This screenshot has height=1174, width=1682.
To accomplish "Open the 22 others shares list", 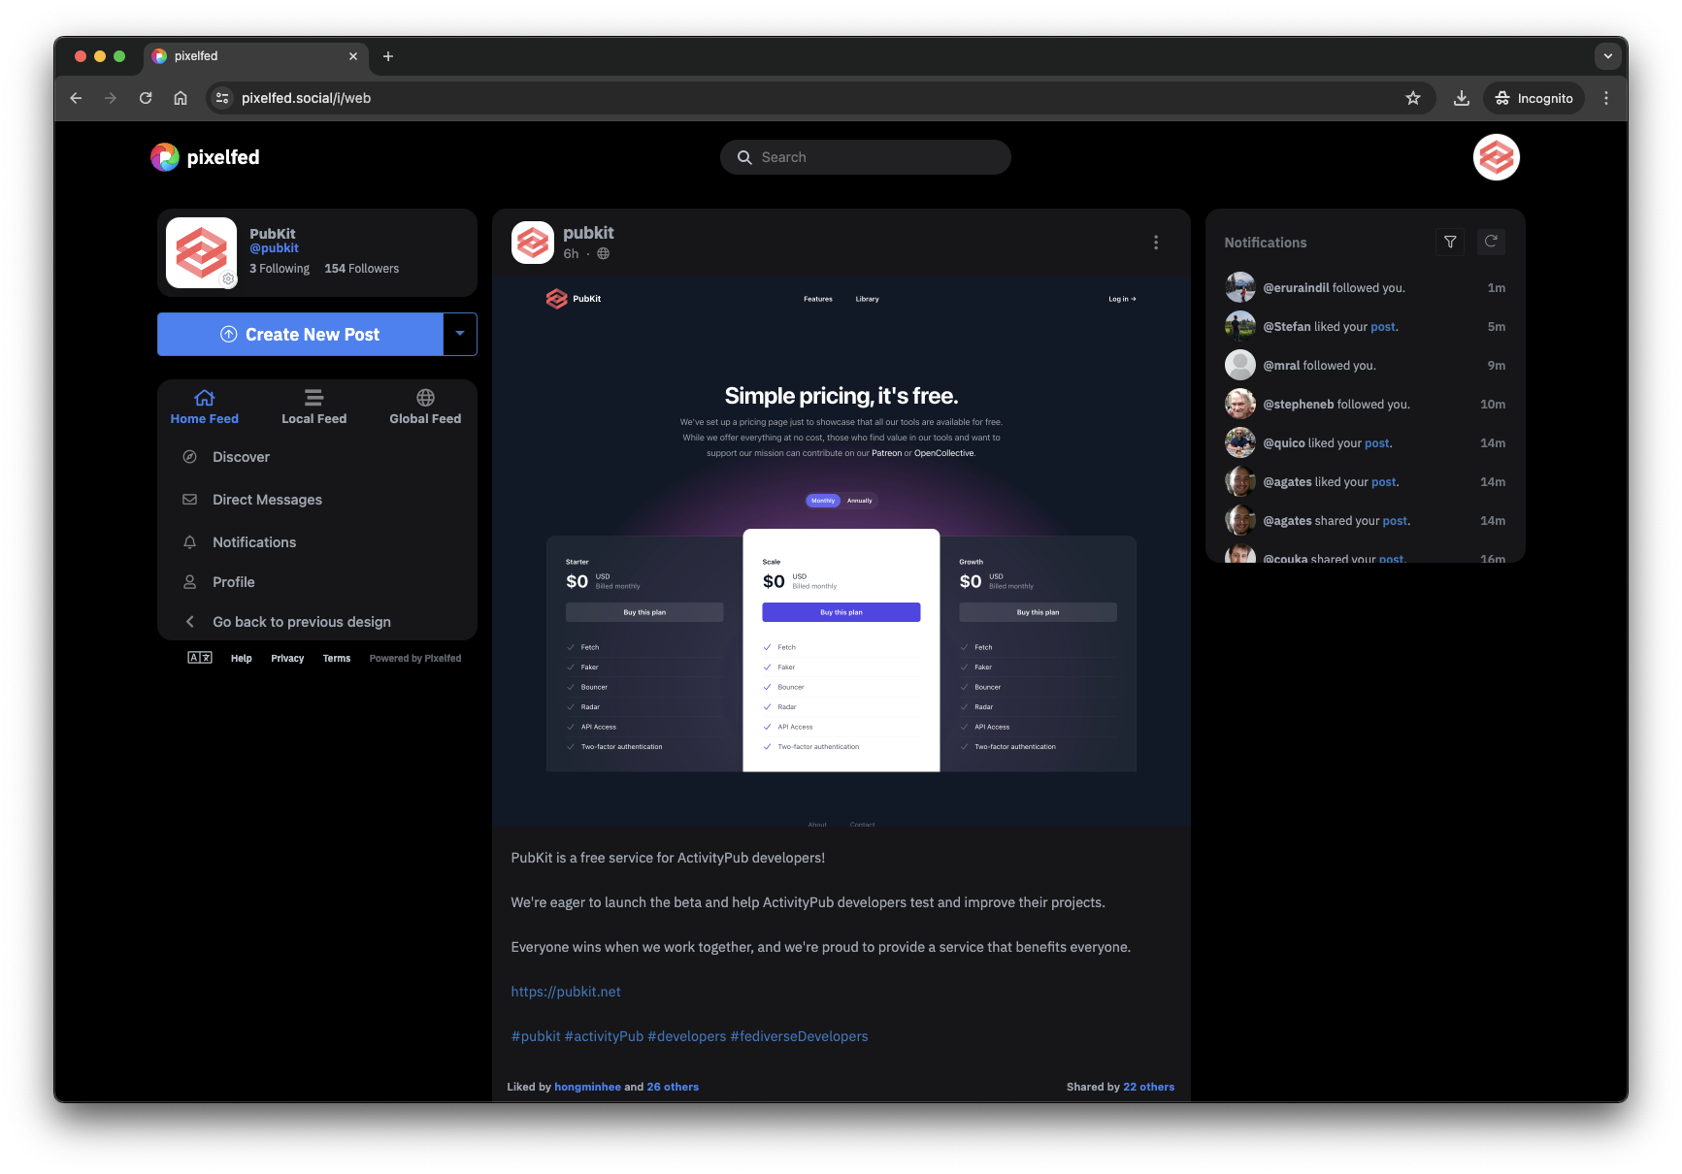I will [x=1148, y=1087].
